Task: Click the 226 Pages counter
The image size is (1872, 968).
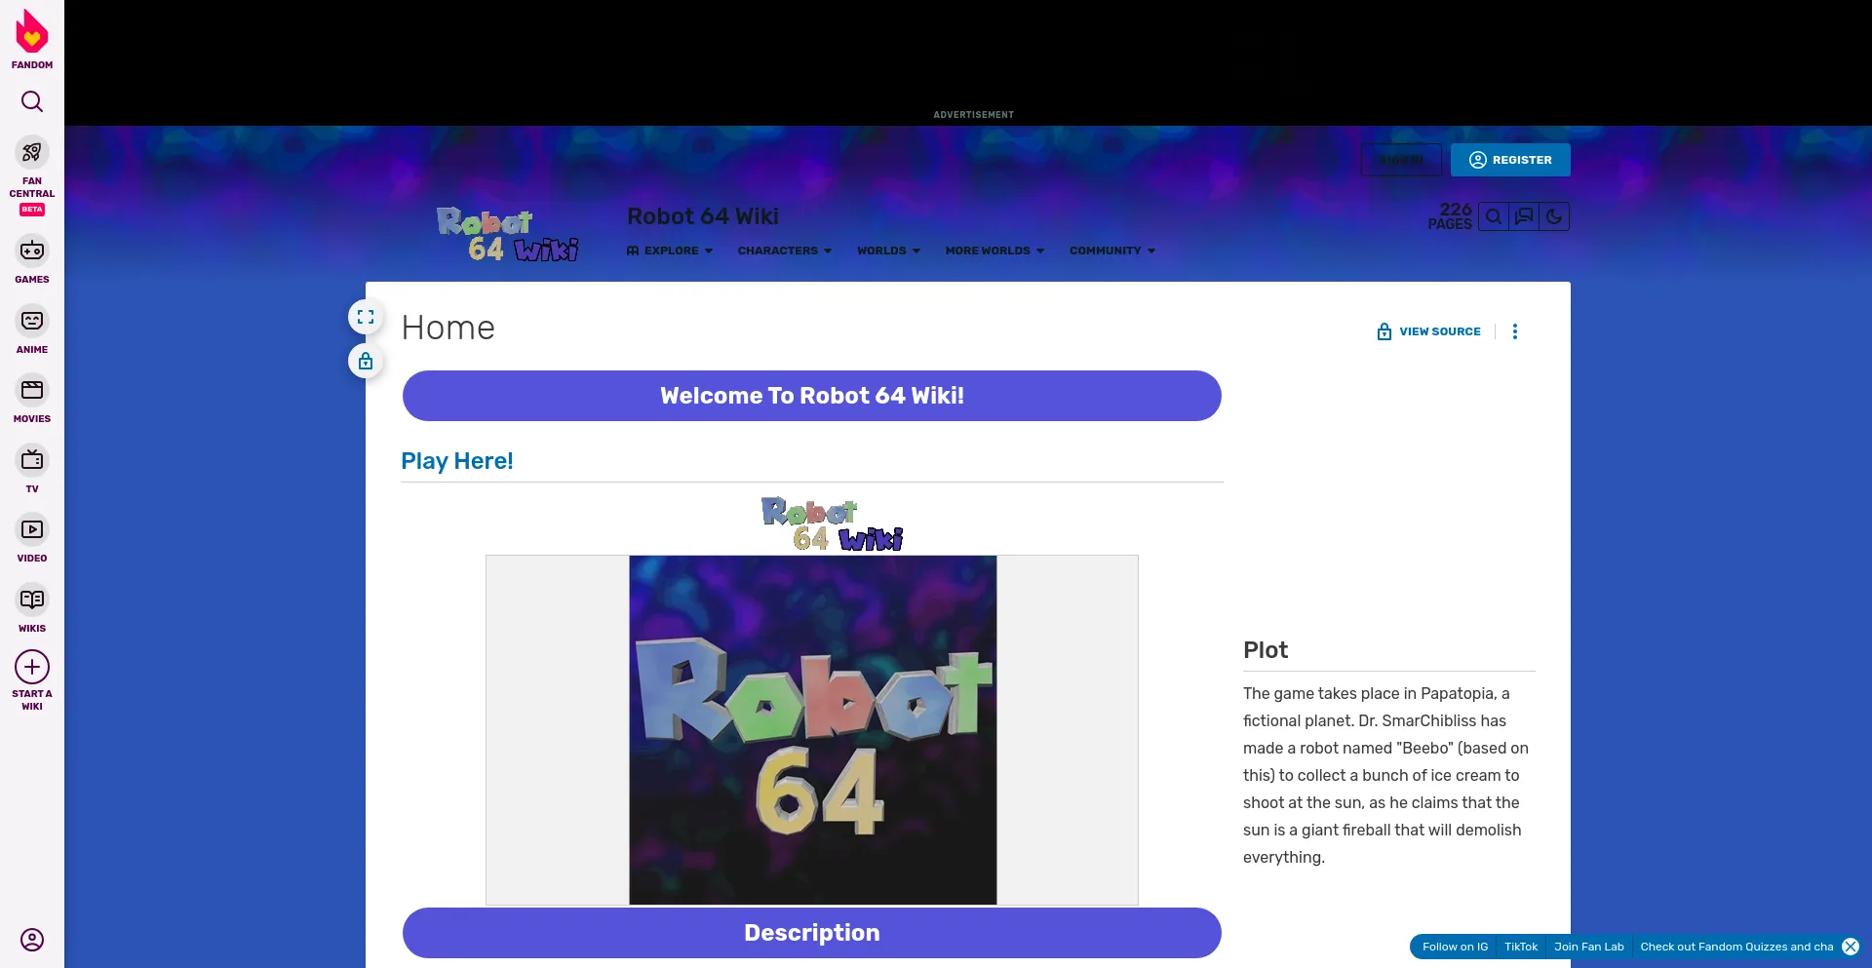Action: 1451,216
